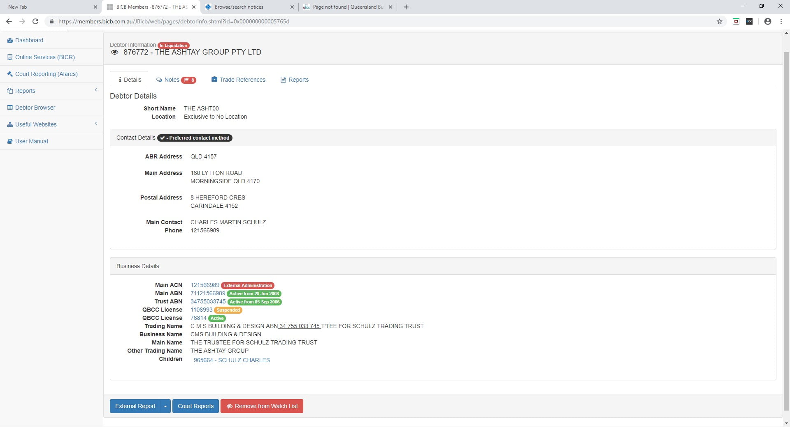790x427 pixels.
Task: Open the External Report dropdown arrow
Action: tap(165, 406)
